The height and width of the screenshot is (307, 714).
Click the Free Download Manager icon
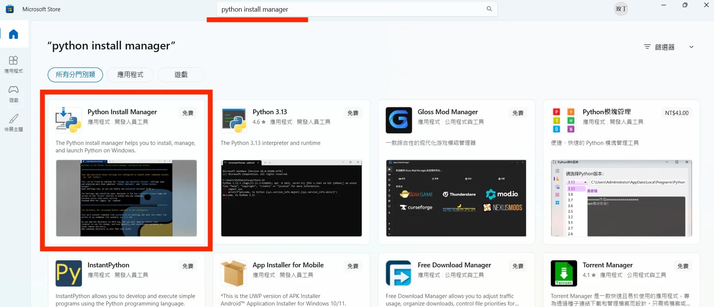[399, 273]
